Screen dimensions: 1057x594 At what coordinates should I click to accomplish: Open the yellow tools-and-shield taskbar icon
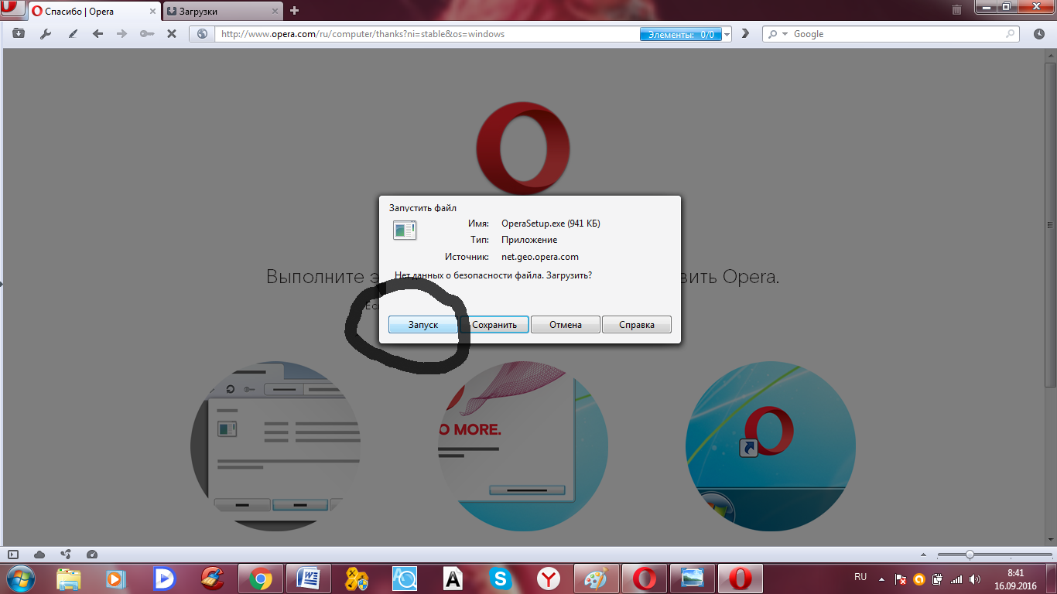tap(356, 578)
